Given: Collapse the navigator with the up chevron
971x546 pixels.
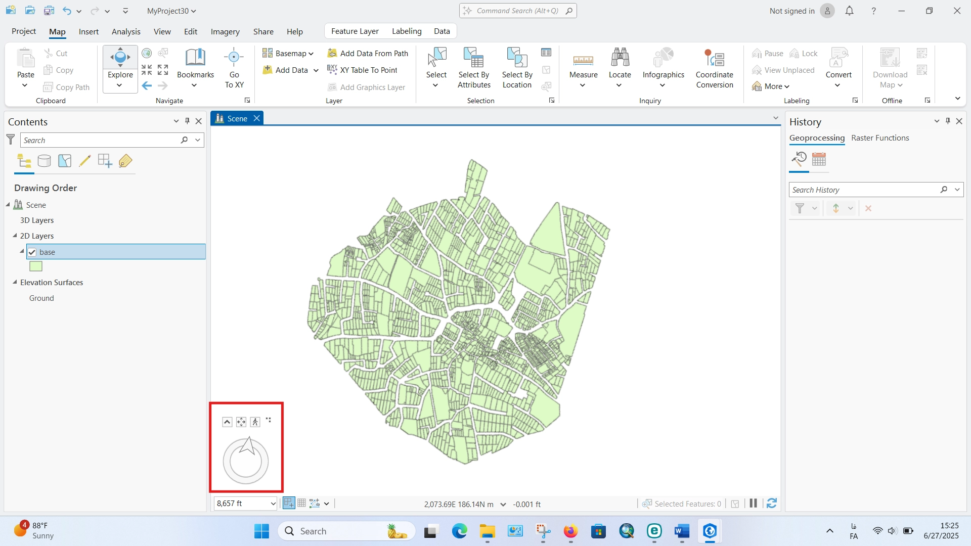Looking at the screenshot, I should (x=227, y=422).
